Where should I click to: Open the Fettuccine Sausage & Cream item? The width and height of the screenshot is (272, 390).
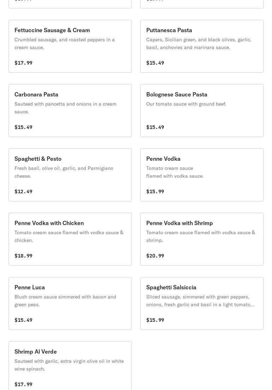click(x=70, y=46)
